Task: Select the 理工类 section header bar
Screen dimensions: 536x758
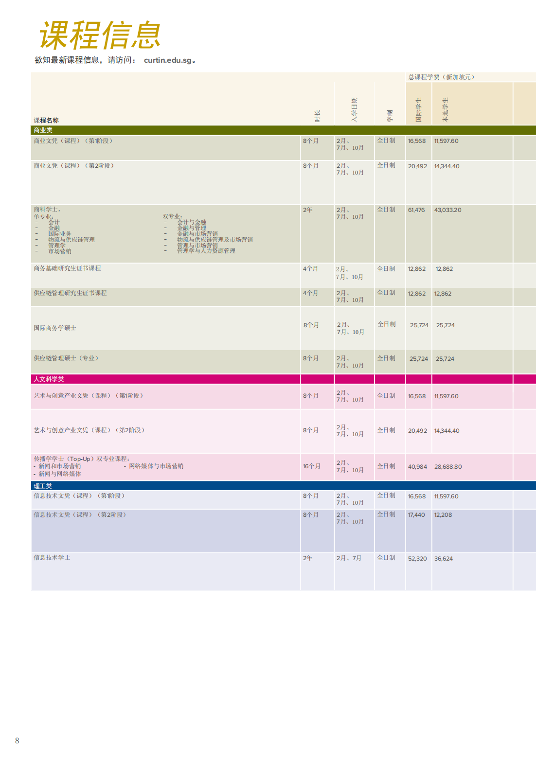Action: [43, 486]
